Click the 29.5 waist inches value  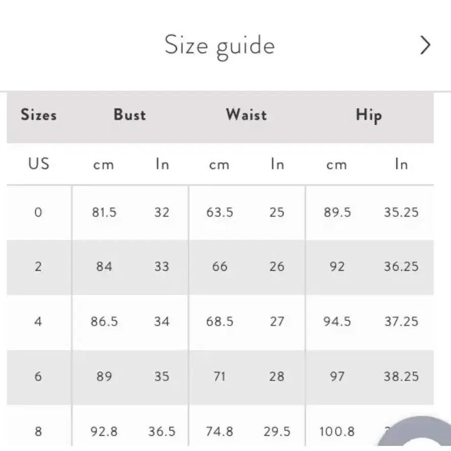point(277,432)
